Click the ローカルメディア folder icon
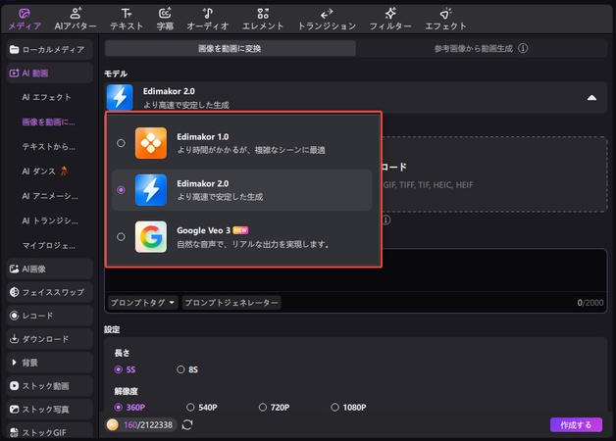The height and width of the screenshot is (441, 616). (14, 49)
